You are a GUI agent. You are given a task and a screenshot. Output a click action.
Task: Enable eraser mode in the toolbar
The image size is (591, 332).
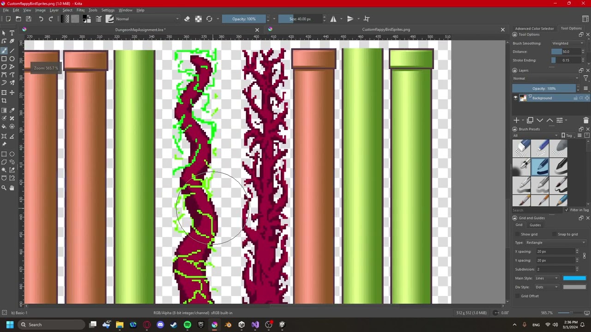coord(187,19)
